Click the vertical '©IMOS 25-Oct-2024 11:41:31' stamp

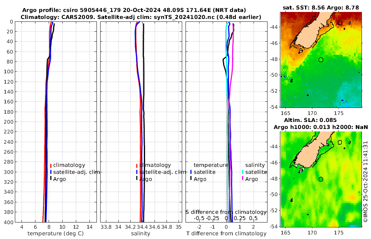pos(366,181)
